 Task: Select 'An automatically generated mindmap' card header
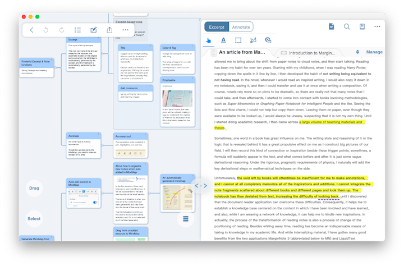click(x=177, y=179)
